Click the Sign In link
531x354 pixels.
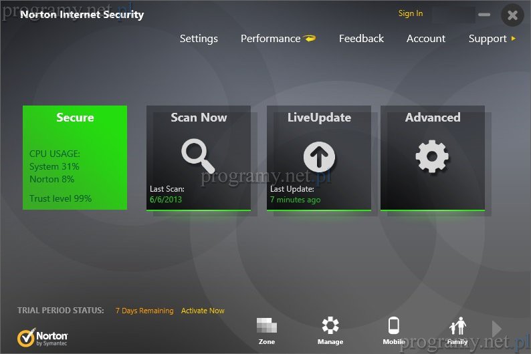410,13
